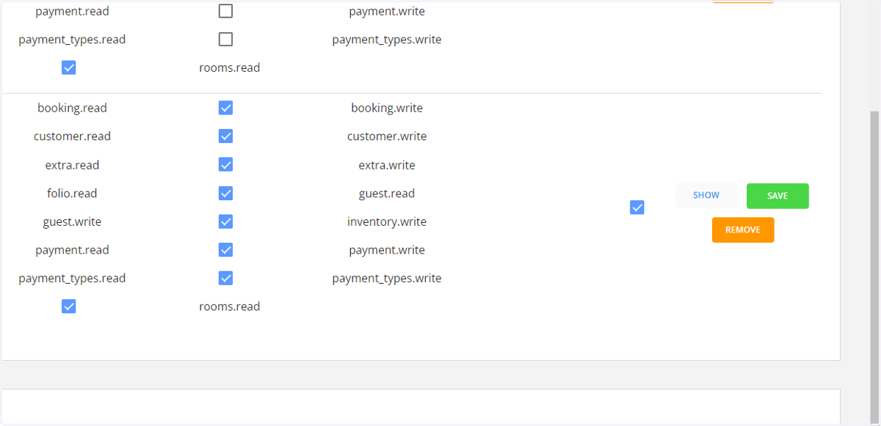
Task: Click payment.read label next to the unchecked box
Action: pyautogui.click(x=72, y=11)
